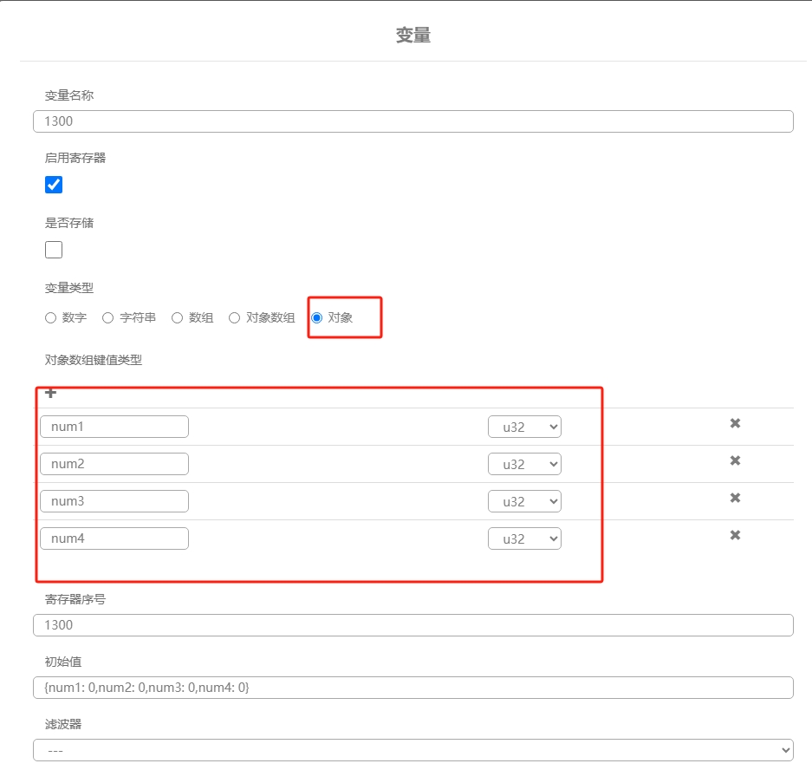Uncheck the 启用寄存器 checkbox

coord(54,185)
